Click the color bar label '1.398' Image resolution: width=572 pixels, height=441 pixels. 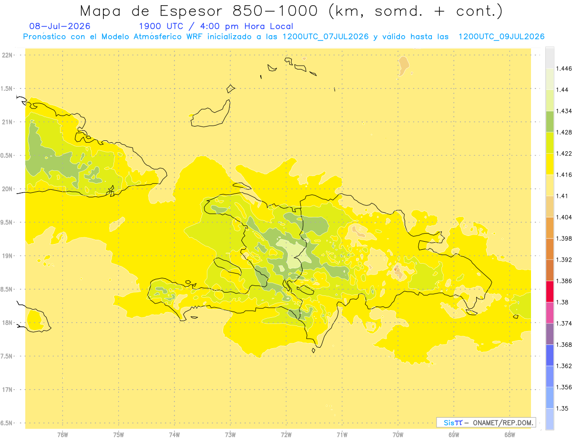pos(564,238)
